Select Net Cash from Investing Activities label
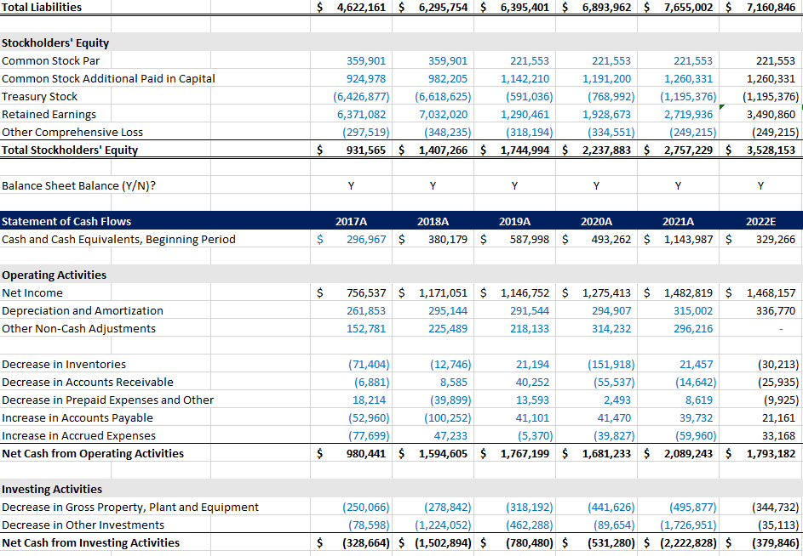Screen dimensions: 803x556 [x=90, y=543]
